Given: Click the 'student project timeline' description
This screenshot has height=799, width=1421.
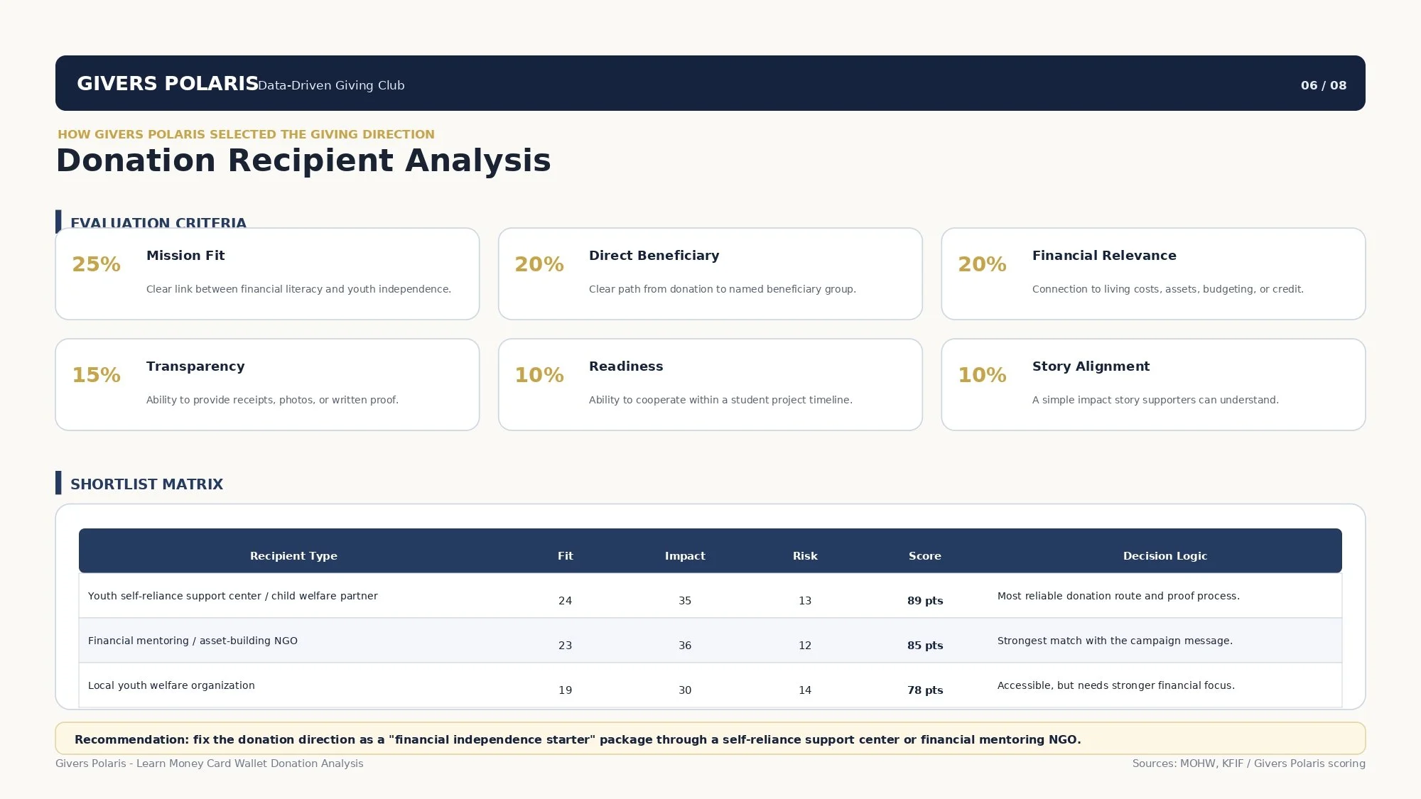Looking at the screenshot, I should pos(720,400).
